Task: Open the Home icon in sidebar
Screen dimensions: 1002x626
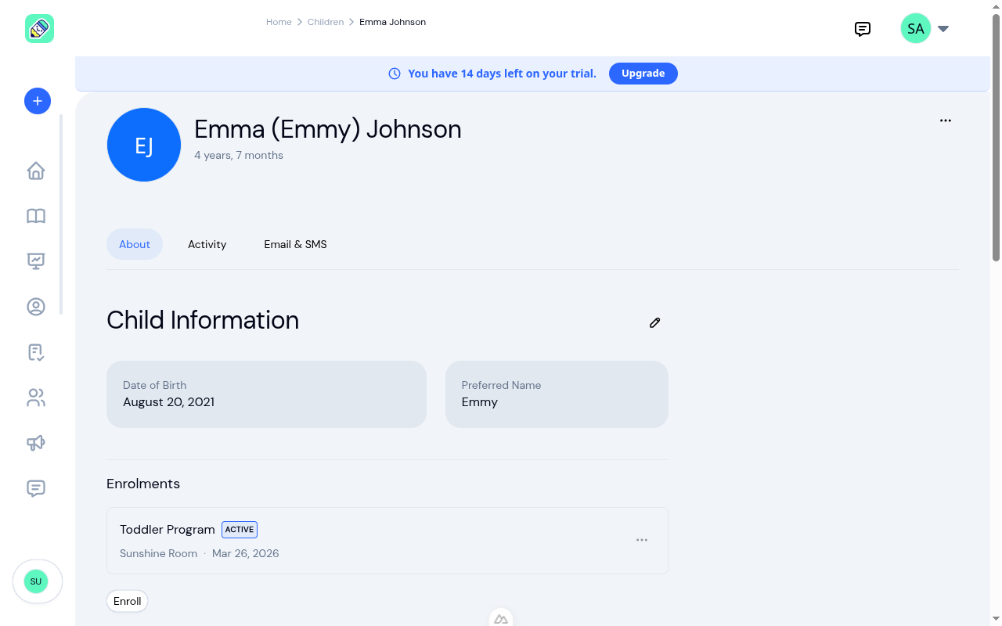Action: click(x=36, y=171)
